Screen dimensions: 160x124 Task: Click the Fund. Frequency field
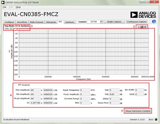coord(85,90)
